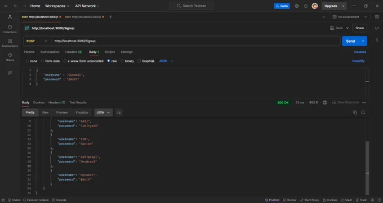The image size is (383, 203).
Task: Open the notifications bell
Action: tap(306, 6)
